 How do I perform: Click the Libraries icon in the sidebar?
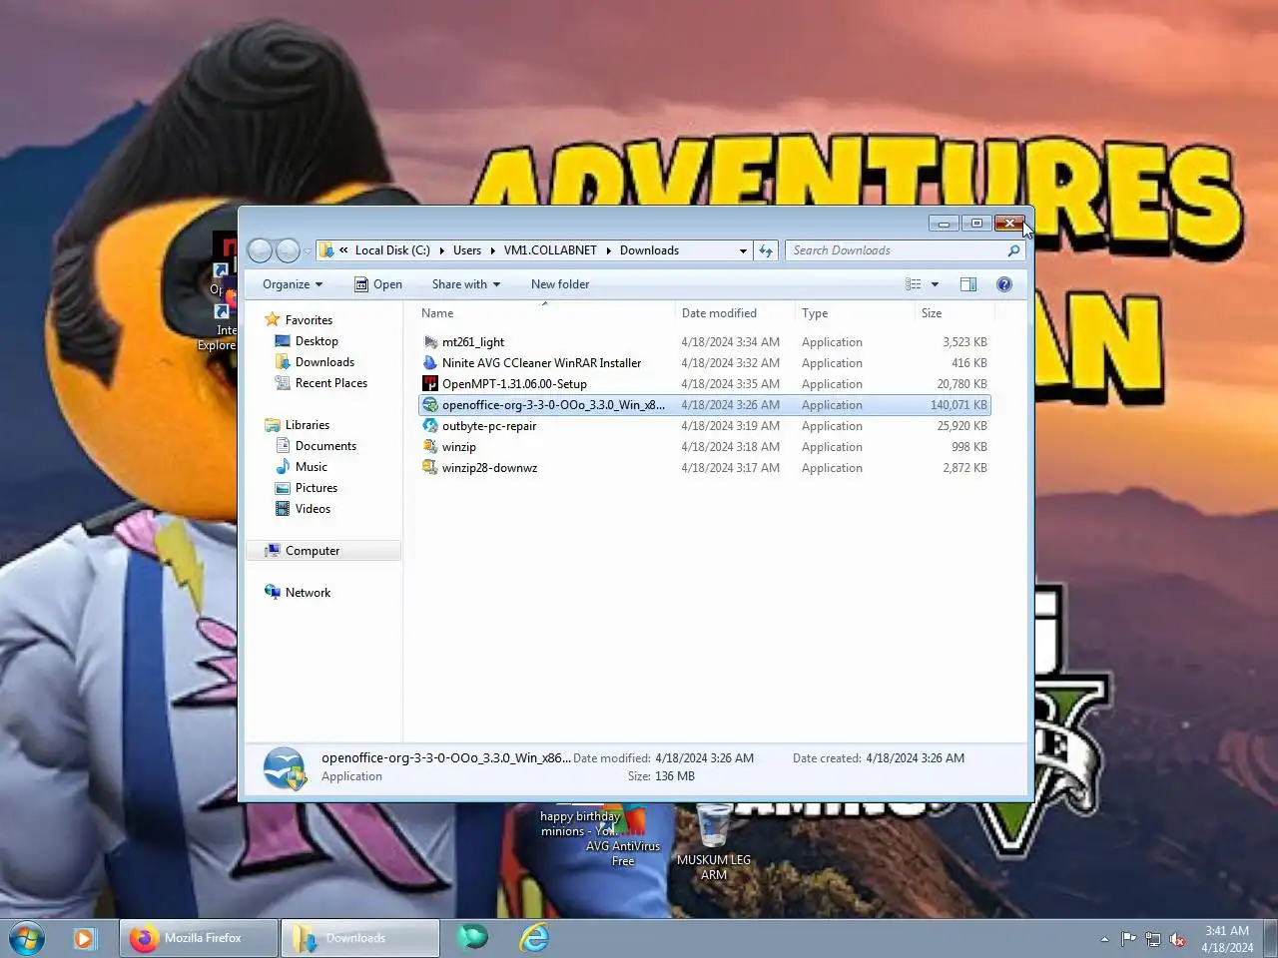click(272, 425)
